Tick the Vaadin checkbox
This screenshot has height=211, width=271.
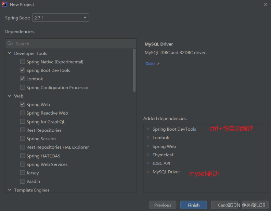click(x=23, y=181)
